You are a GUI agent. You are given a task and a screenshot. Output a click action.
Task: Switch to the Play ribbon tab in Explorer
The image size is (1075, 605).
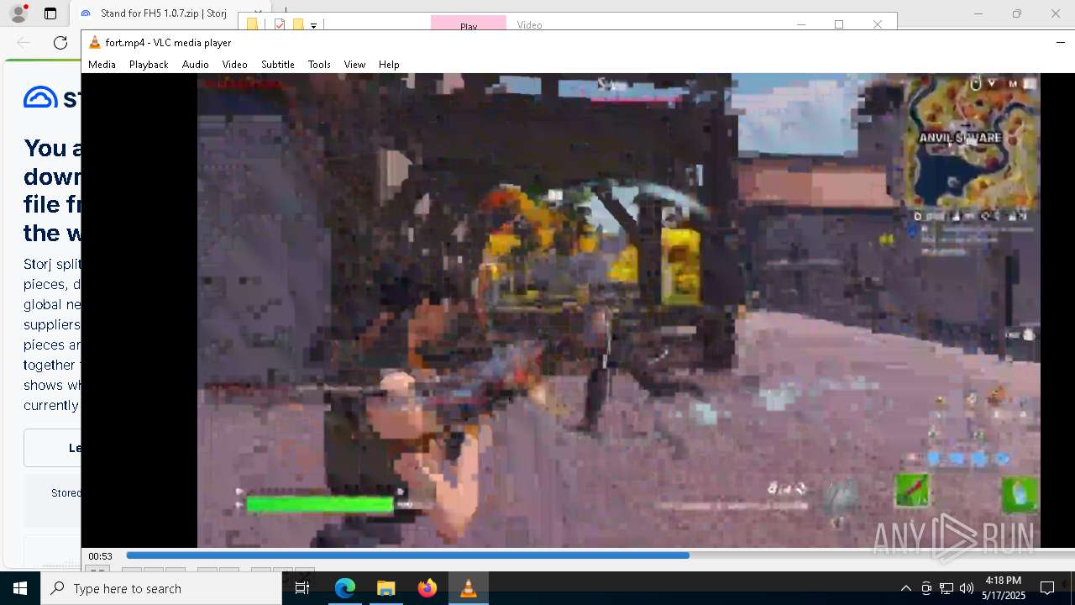[x=469, y=24]
